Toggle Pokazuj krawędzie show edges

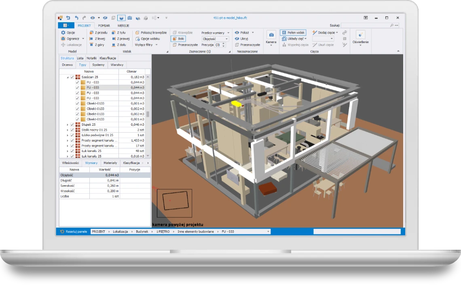coord(151,33)
